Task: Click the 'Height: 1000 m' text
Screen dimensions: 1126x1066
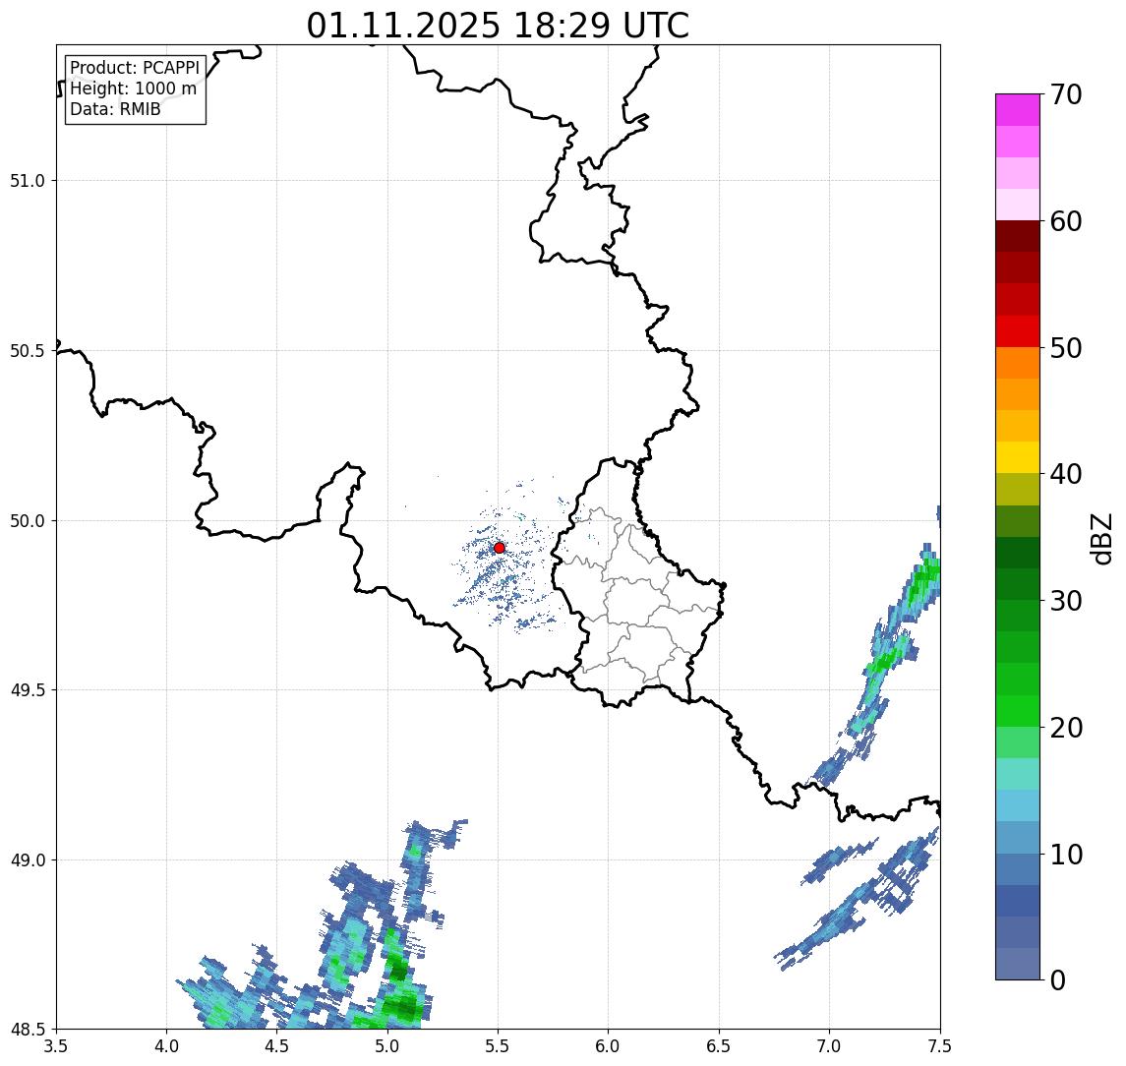Action: tap(133, 89)
